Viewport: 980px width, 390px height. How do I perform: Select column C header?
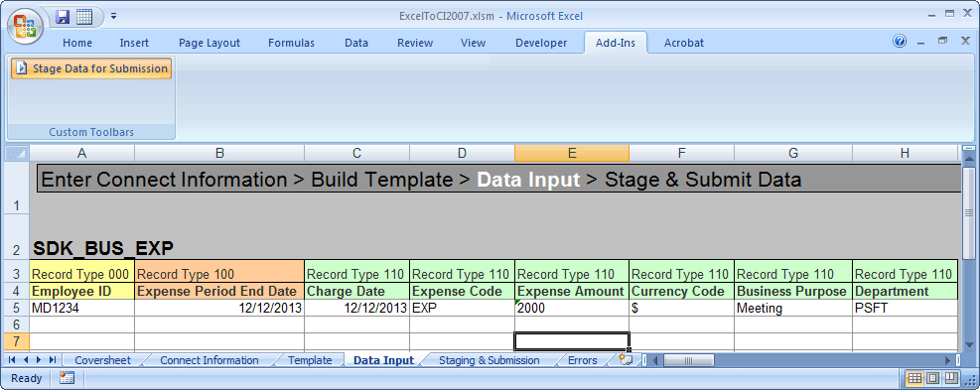356,154
